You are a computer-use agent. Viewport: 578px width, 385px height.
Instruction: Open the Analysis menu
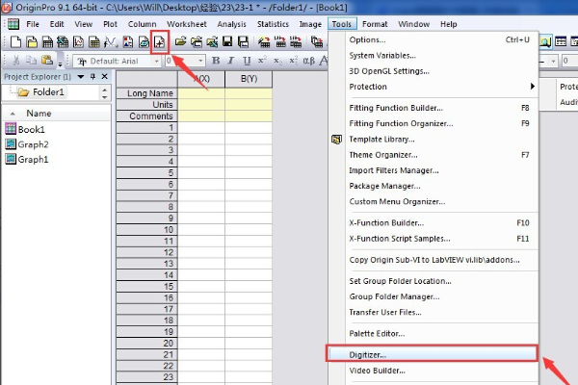point(231,23)
